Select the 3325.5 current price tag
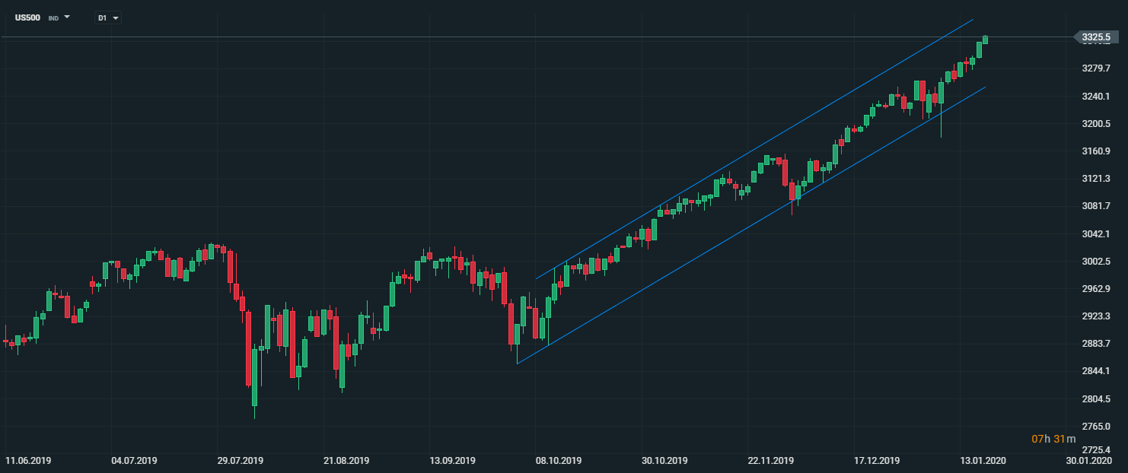1128x473 pixels. pyautogui.click(x=1095, y=37)
